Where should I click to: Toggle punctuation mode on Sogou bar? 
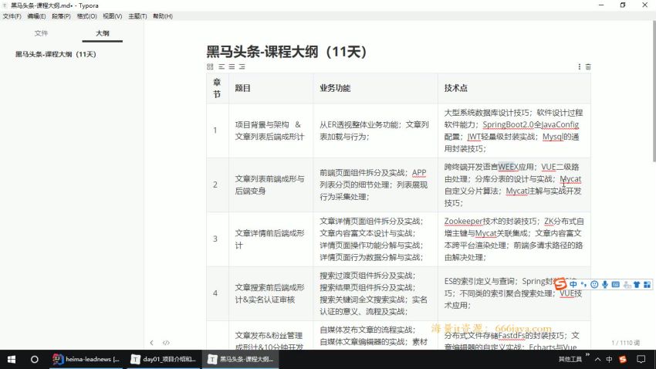tap(583, 285)
